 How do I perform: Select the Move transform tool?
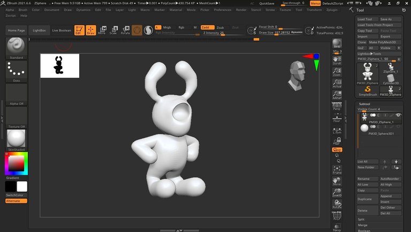click(102, 30)
